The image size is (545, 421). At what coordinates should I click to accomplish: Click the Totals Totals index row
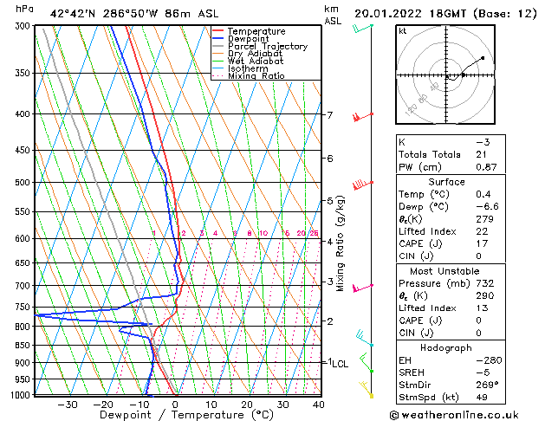(451, 154)
